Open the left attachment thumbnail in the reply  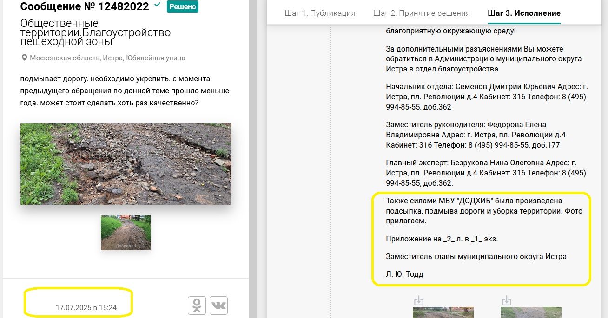(x=443, y=312)
